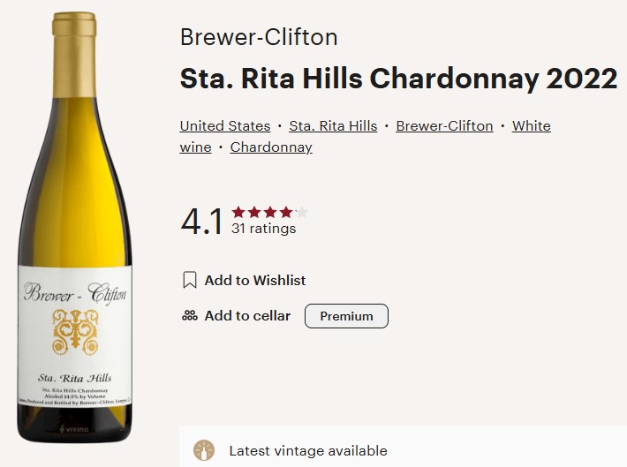The height and width of the screenshot is (467, 627).
Task: Click the empty fifth rating star
Action: 302,212
